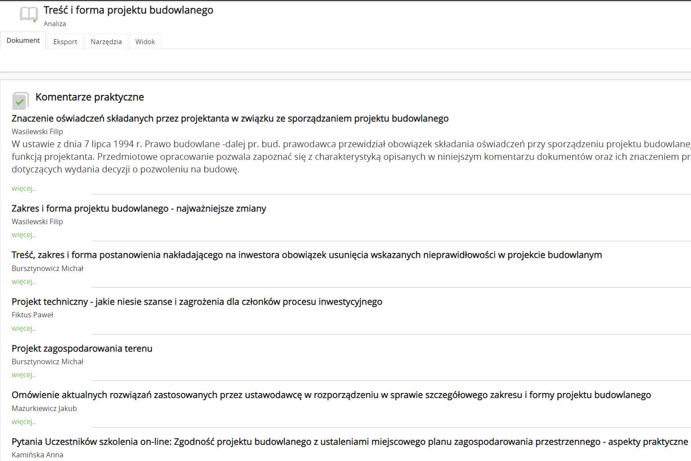Expand 'więcej..' under Omówienie aktualnych rozwiązań
691x461 pixels.
(x=23, y=422)
